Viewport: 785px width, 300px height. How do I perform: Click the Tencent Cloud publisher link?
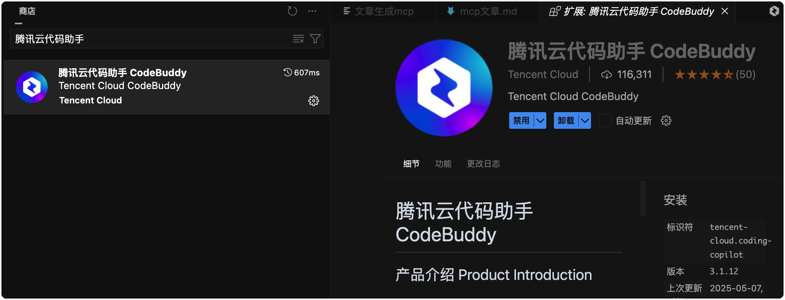(x=543, y=74)
